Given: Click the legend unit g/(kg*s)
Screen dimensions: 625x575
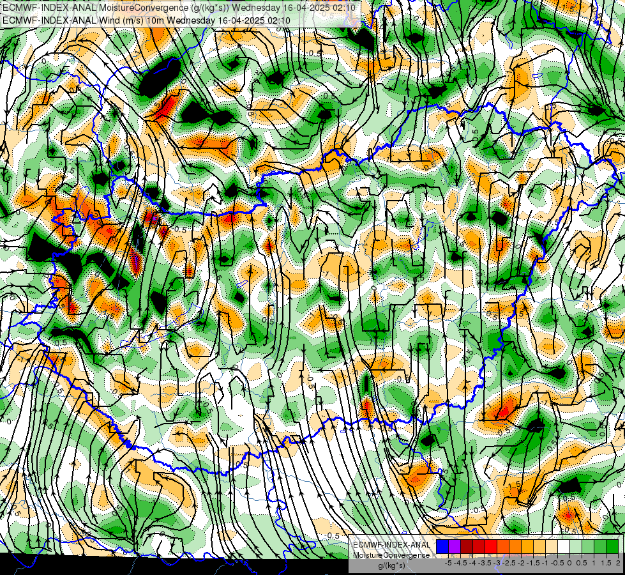Looking at the screenshot, I should [391, 566].
